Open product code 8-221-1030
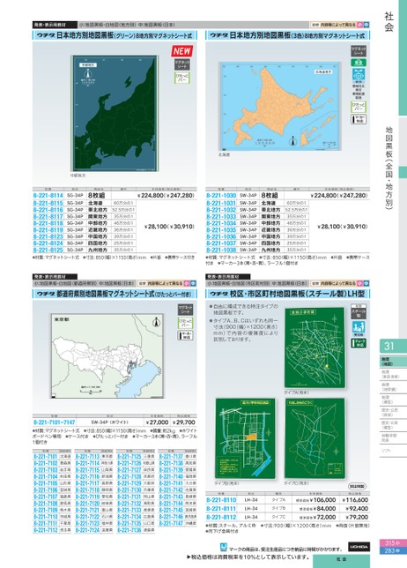The width and height of the screenshot is (407, 568). 221,195
